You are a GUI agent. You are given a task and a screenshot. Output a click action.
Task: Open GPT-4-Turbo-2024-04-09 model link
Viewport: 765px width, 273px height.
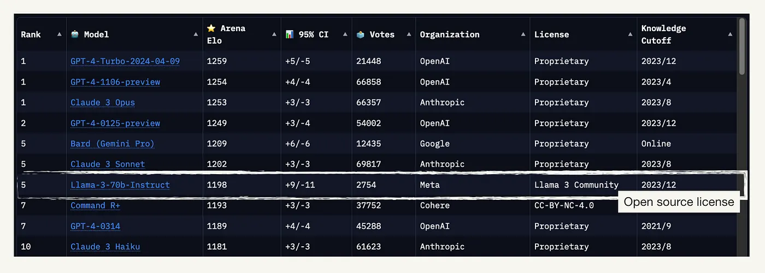[x=125, y=61]
